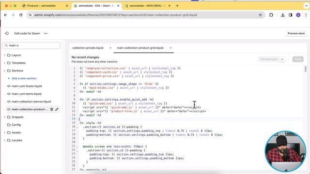The height and width of the screenshot is (174, 310).
Task: Expand the Layout folder
Action: (4, 55)
